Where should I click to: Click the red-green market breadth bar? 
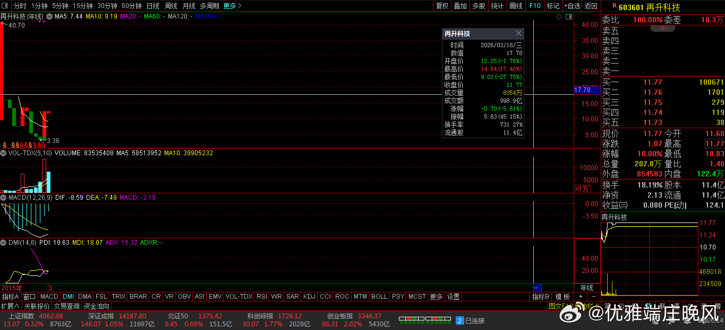click(x=425, y=320)
